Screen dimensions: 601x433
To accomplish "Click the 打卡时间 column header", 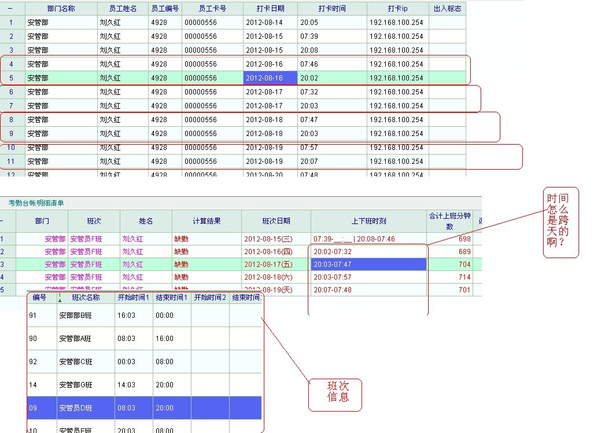I will pyautogui.click(x=332, y=9).
